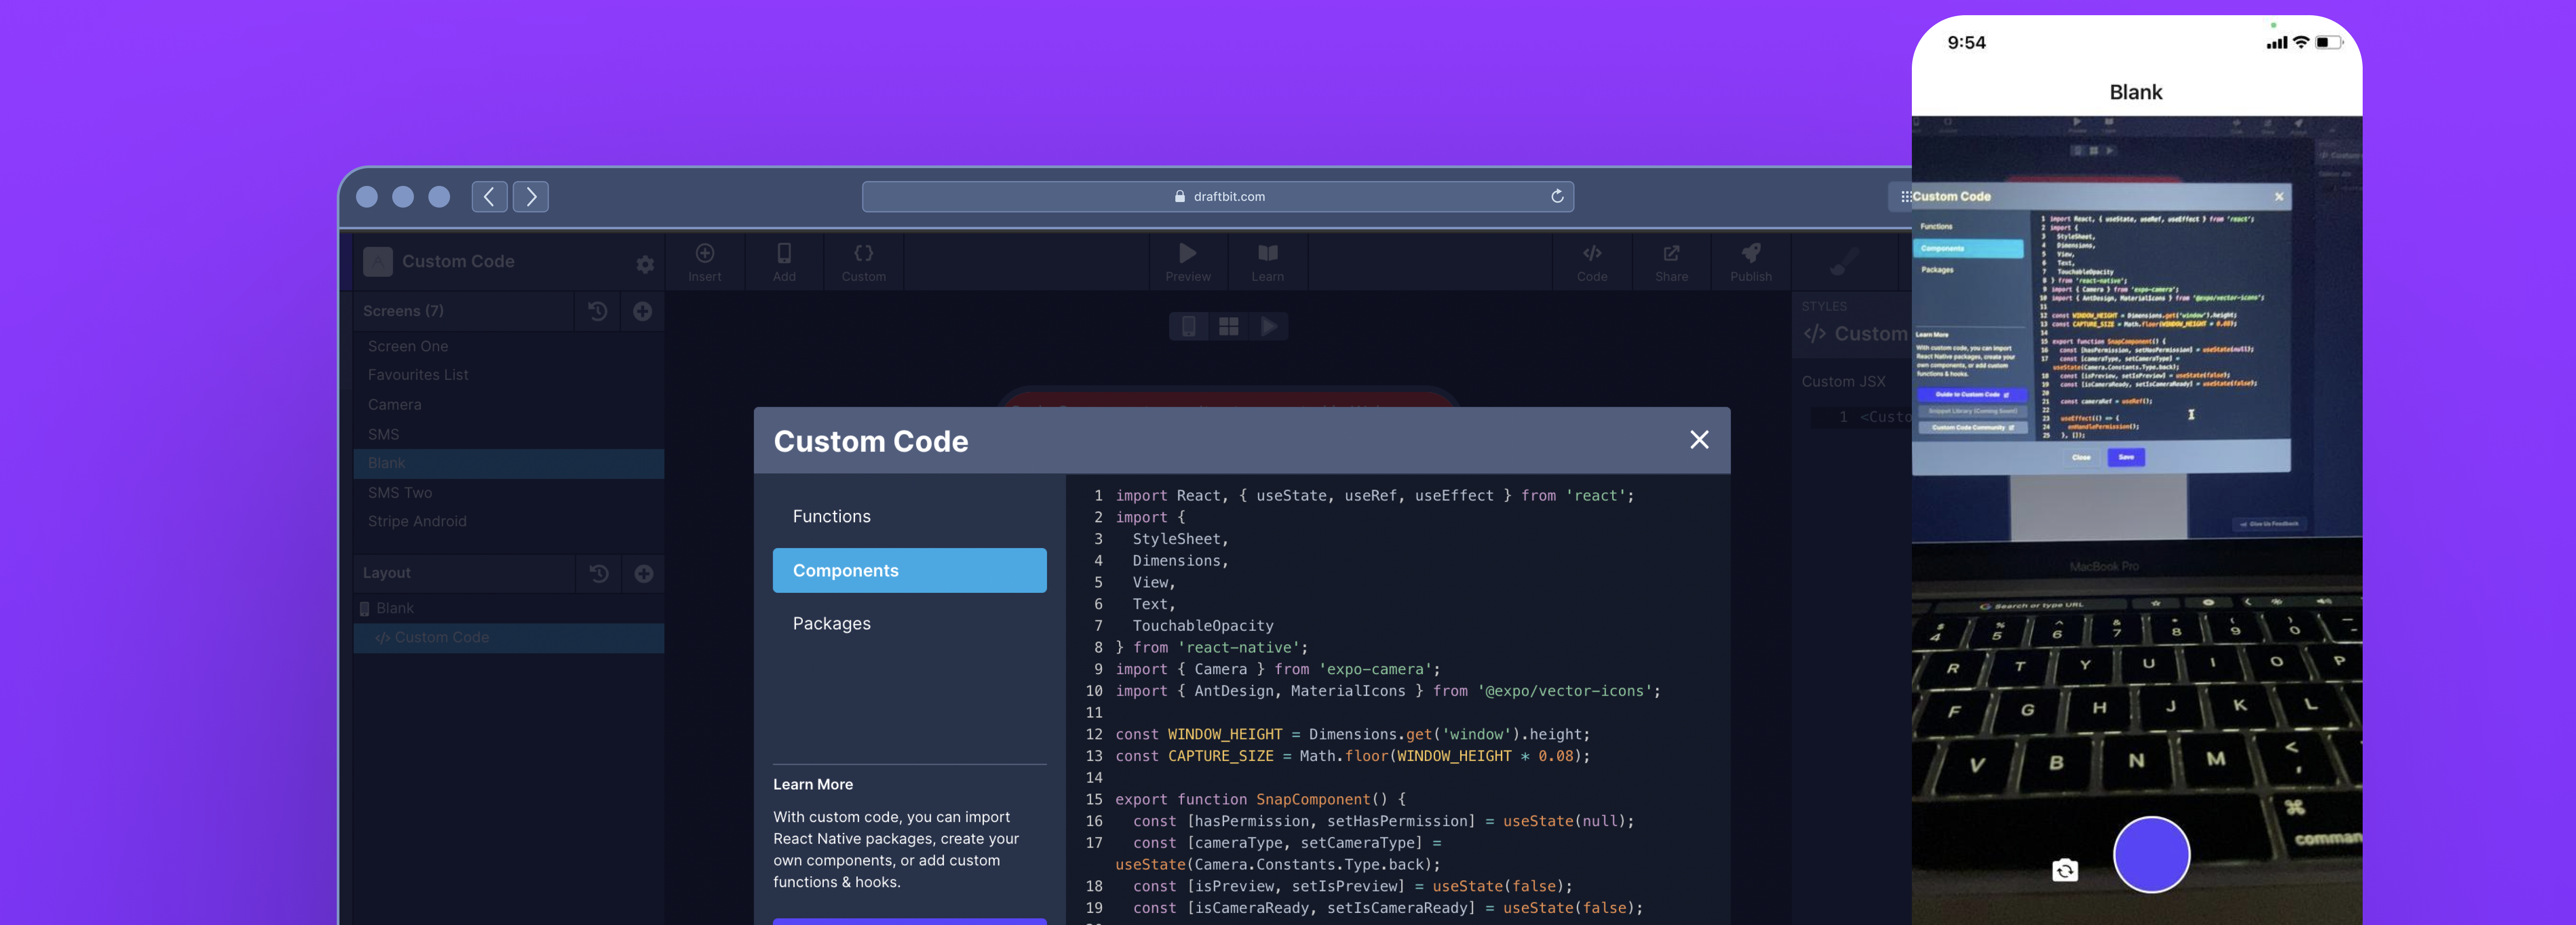Screen dimensions: 2576x925
Task: Select the SMS Two screen
Action: pos(509,493)
